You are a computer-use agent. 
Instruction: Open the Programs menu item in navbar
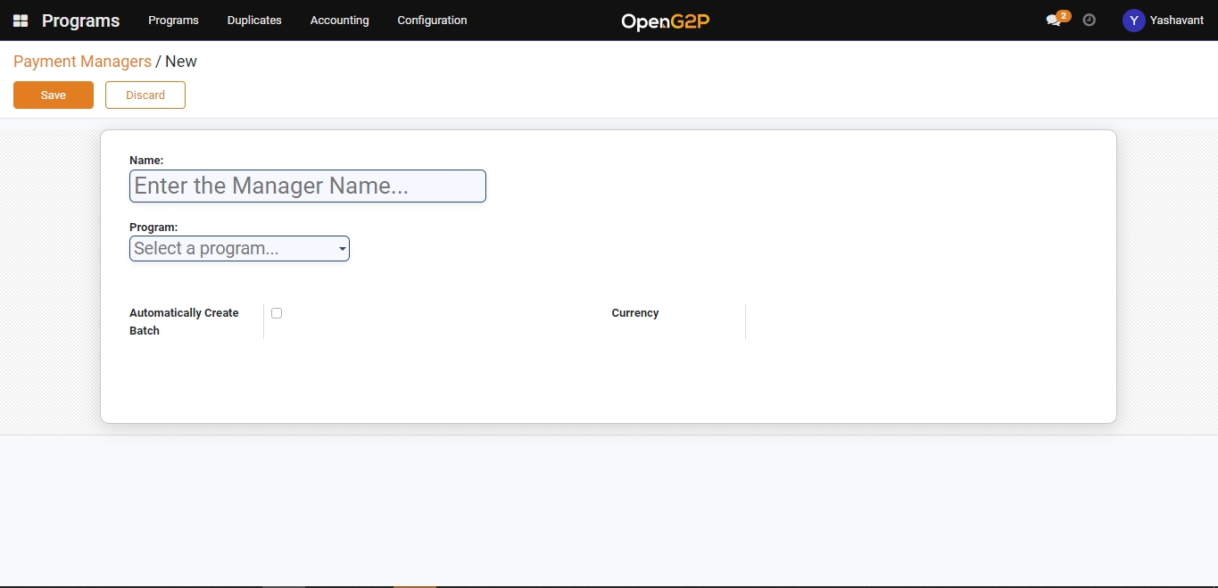click(x=173, y=21)
